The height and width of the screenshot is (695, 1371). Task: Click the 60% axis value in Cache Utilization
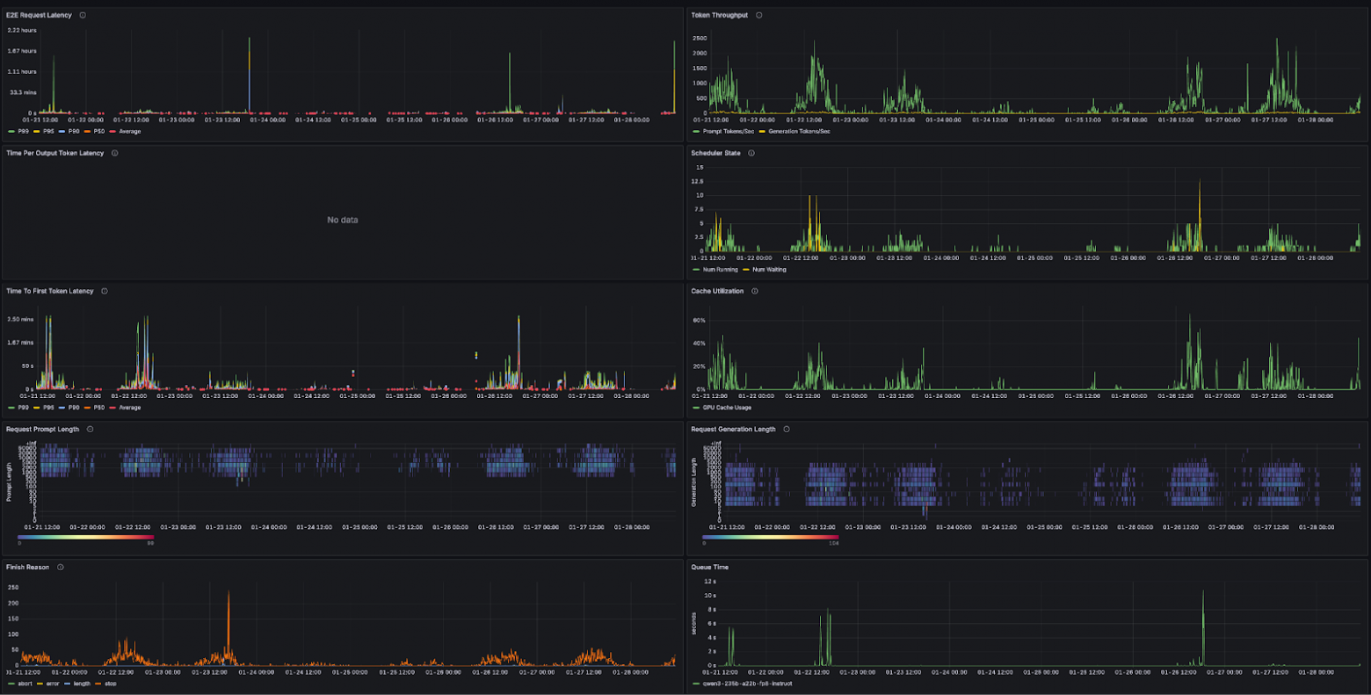coord(700,321)
